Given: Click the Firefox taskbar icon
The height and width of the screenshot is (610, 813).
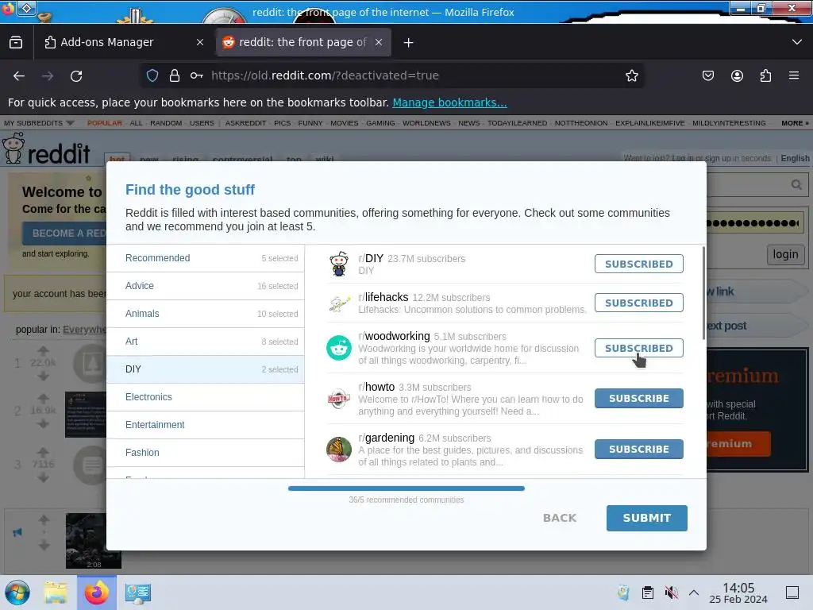Looking at the screenshot, I should point(96,593).
